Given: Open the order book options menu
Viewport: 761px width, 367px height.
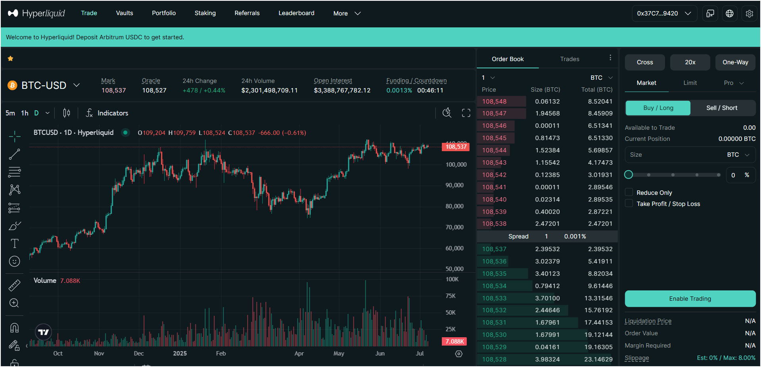Looking at the screenshot, I should pyautogui.click(x=610, y=58).
